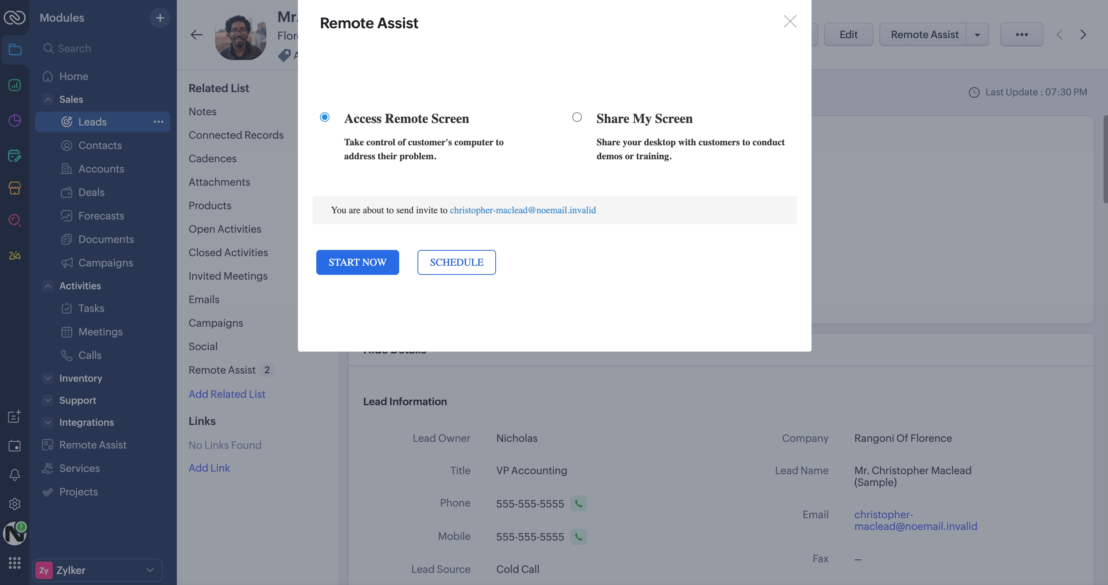
Task: Open the settings gear in left rail
Action: [15, 504]
